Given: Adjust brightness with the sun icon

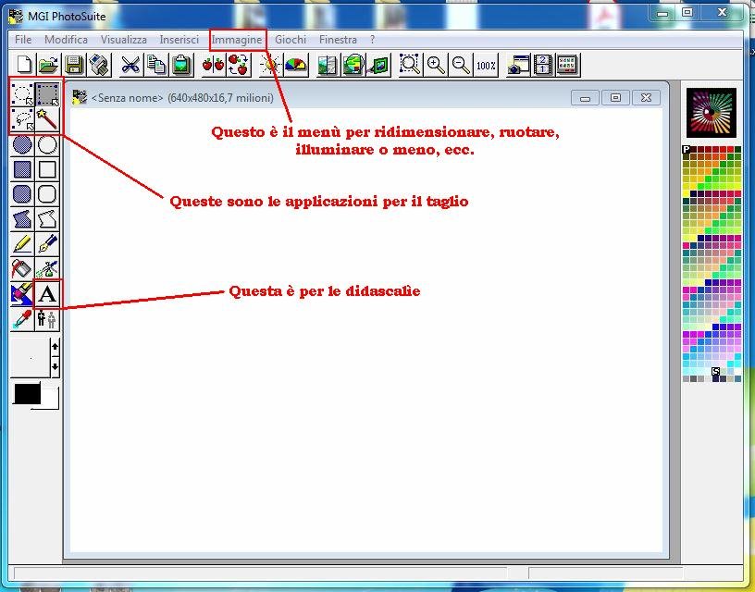Looking at the screenshot, I should coord(270,65).
